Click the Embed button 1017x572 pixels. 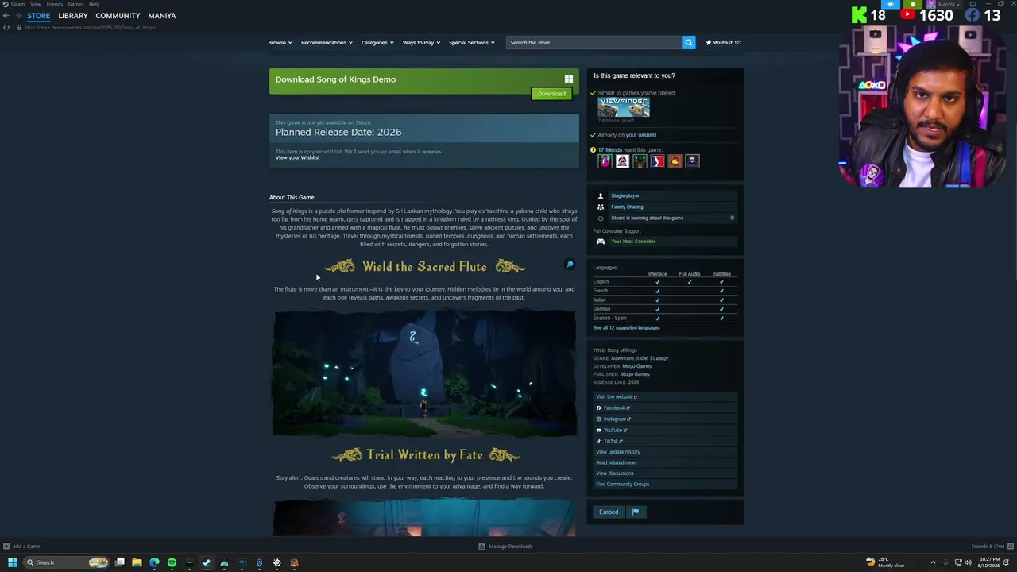[x=609, y=512]
